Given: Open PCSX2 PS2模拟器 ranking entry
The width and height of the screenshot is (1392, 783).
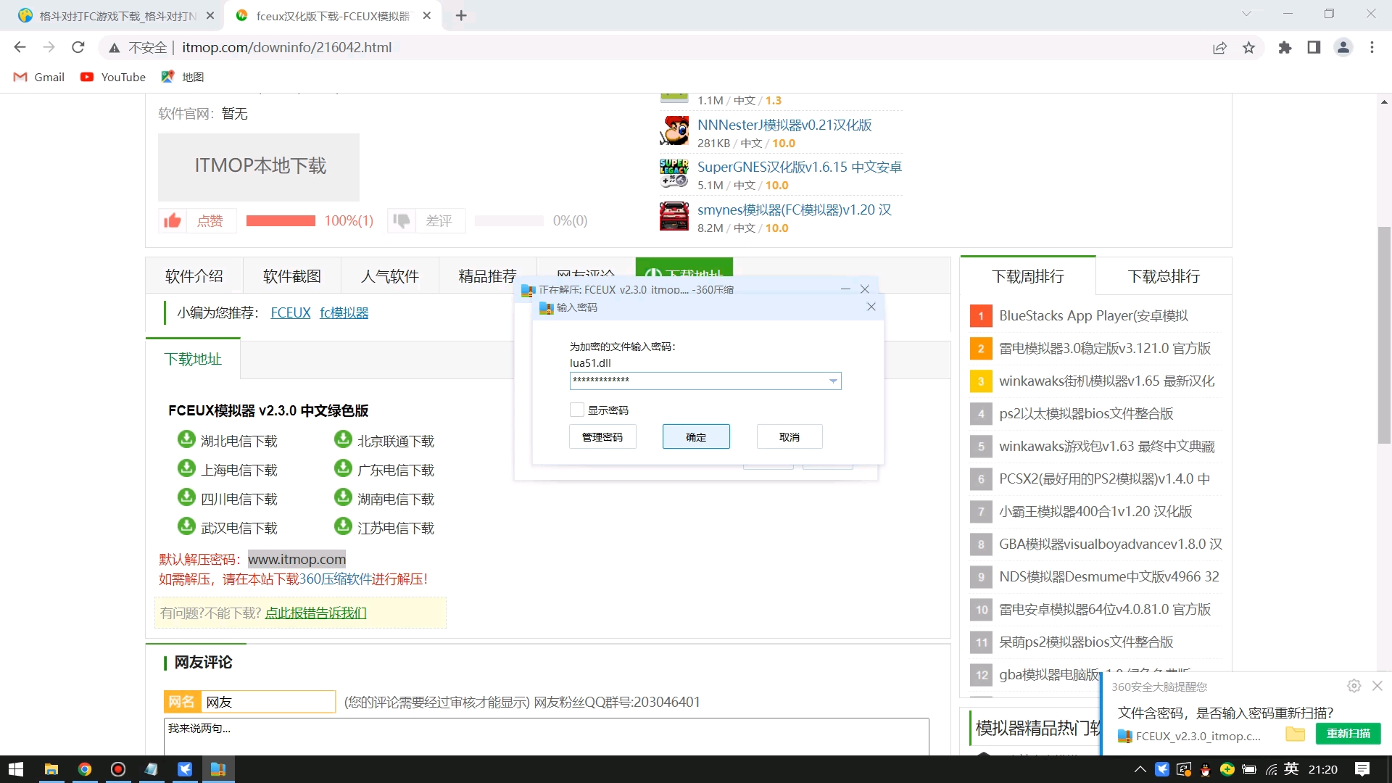Looking at the screenshot, I should click(x=1104, y=478).
